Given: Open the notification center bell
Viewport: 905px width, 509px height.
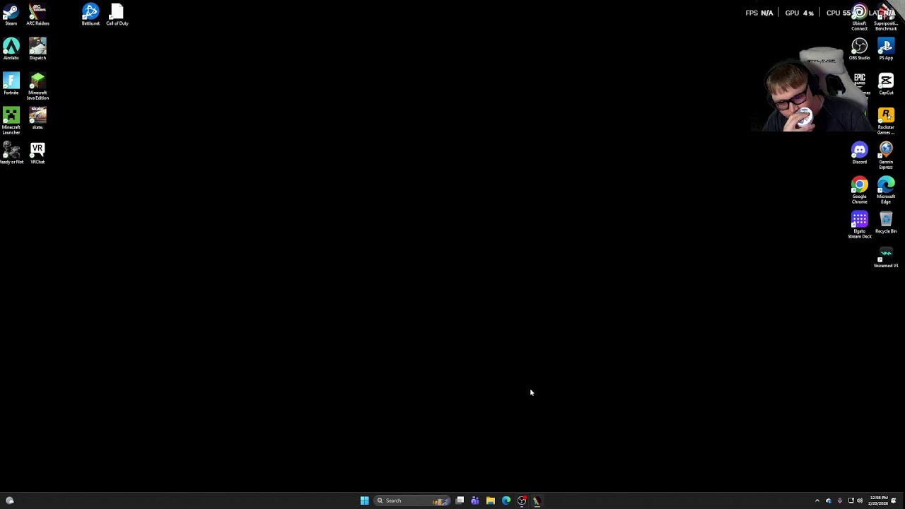Looking at the screenshot, I should click(x=894, y=501).
